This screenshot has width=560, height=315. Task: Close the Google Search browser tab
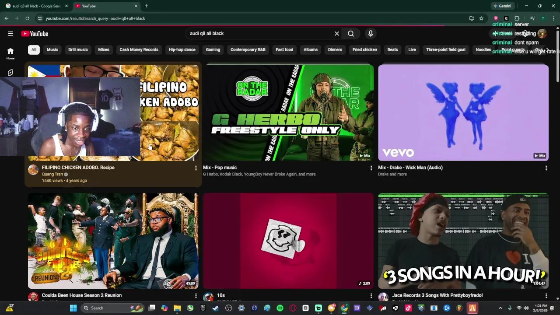coord(66,6)
